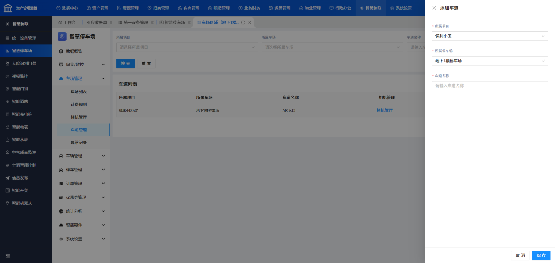Collapse sidebar with bottom-left menu icon
This screenshot has width=555, height=263.
8,256
